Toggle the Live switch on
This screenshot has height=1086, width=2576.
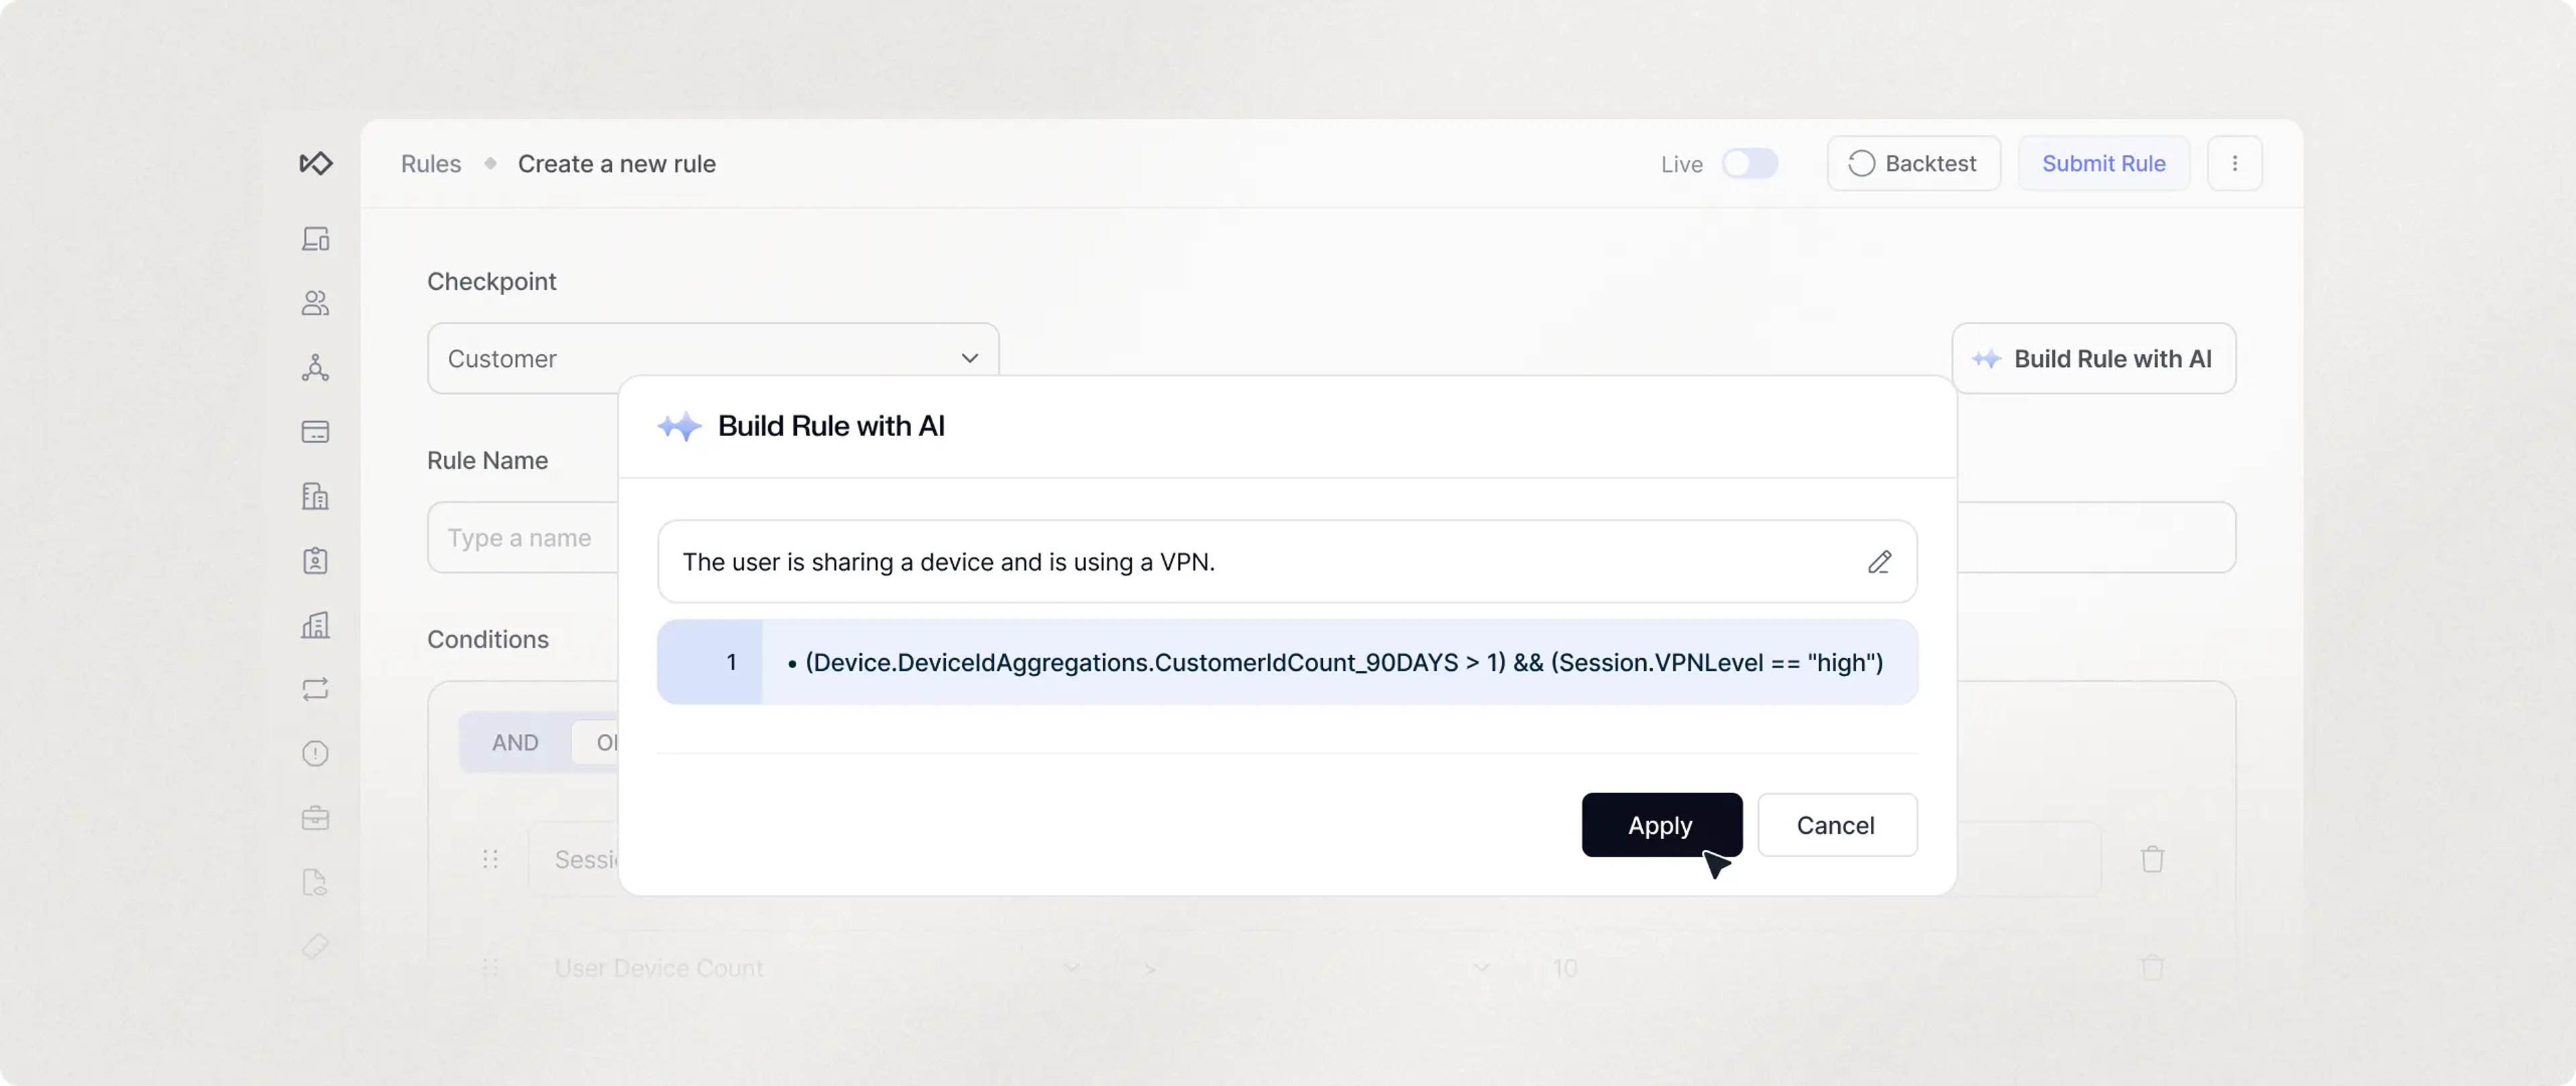[1749, 164]
